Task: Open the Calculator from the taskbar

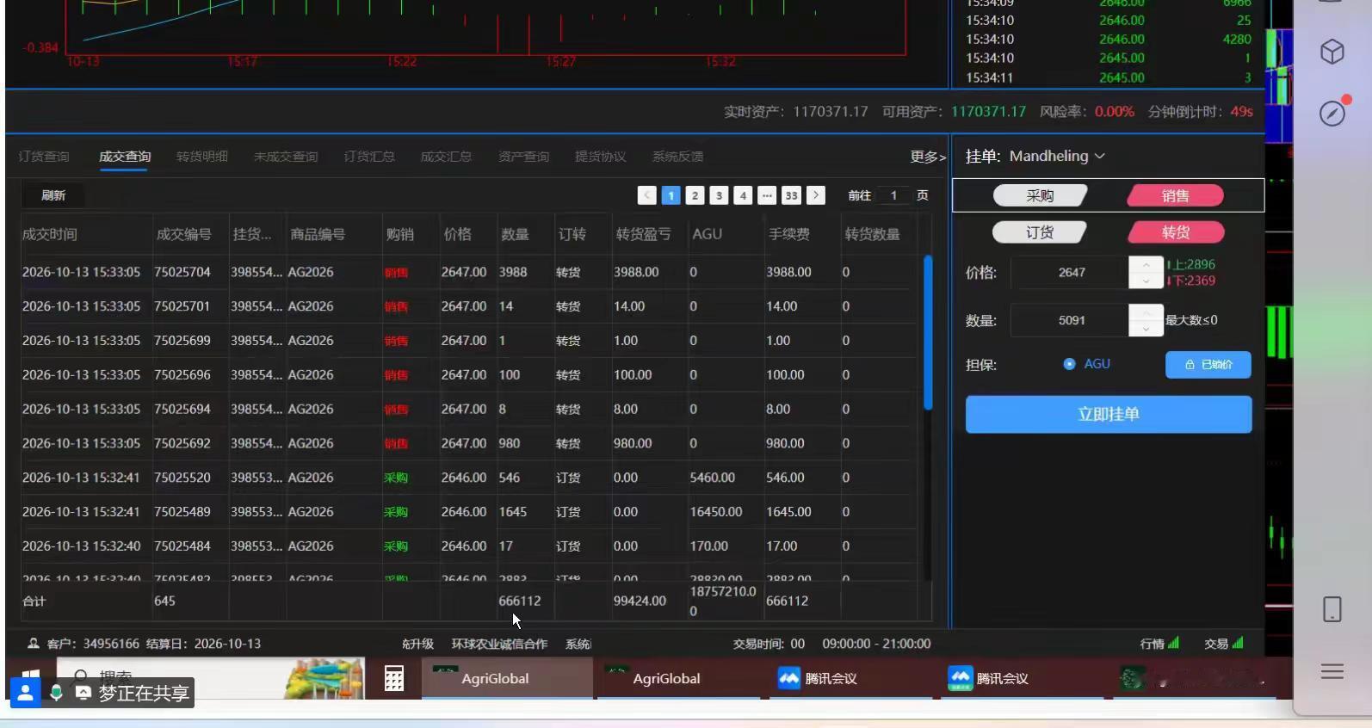Action: tap(393, 678)
